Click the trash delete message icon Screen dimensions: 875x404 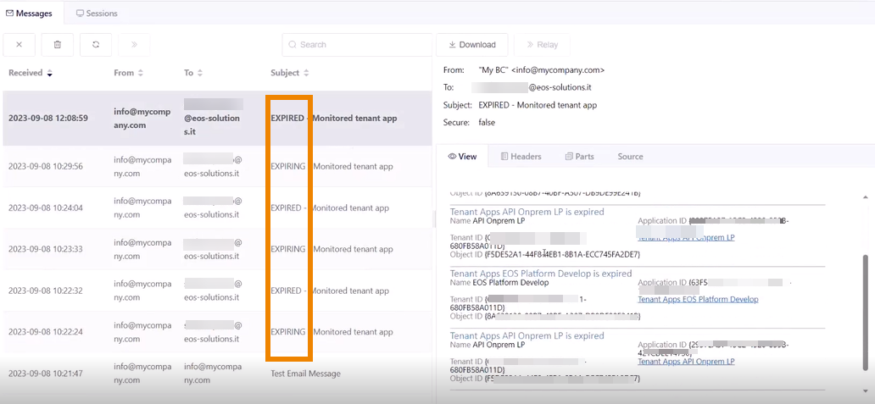[58, 45]
